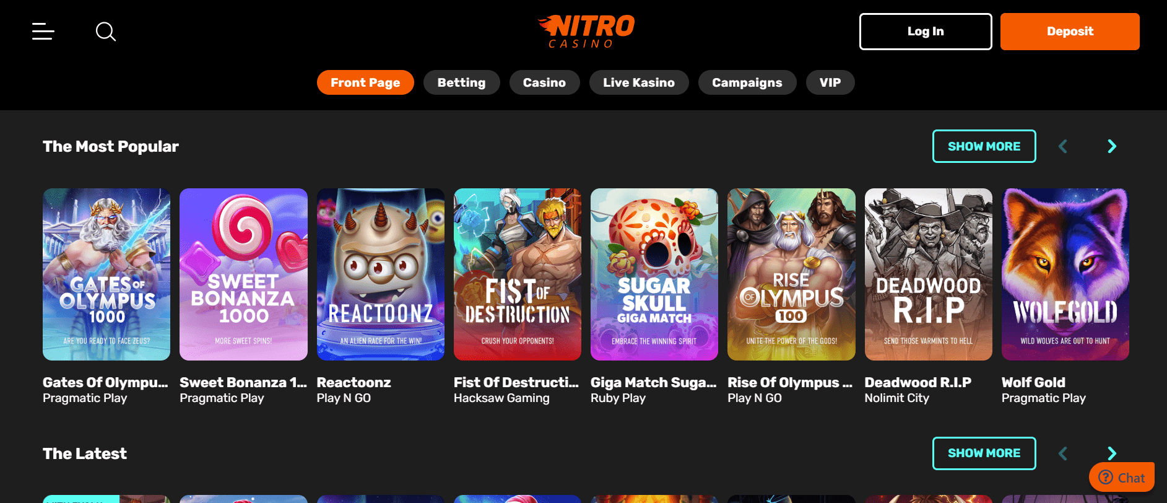Click the search magnifier icon
1167x503 pixels.
pos(106,32)
